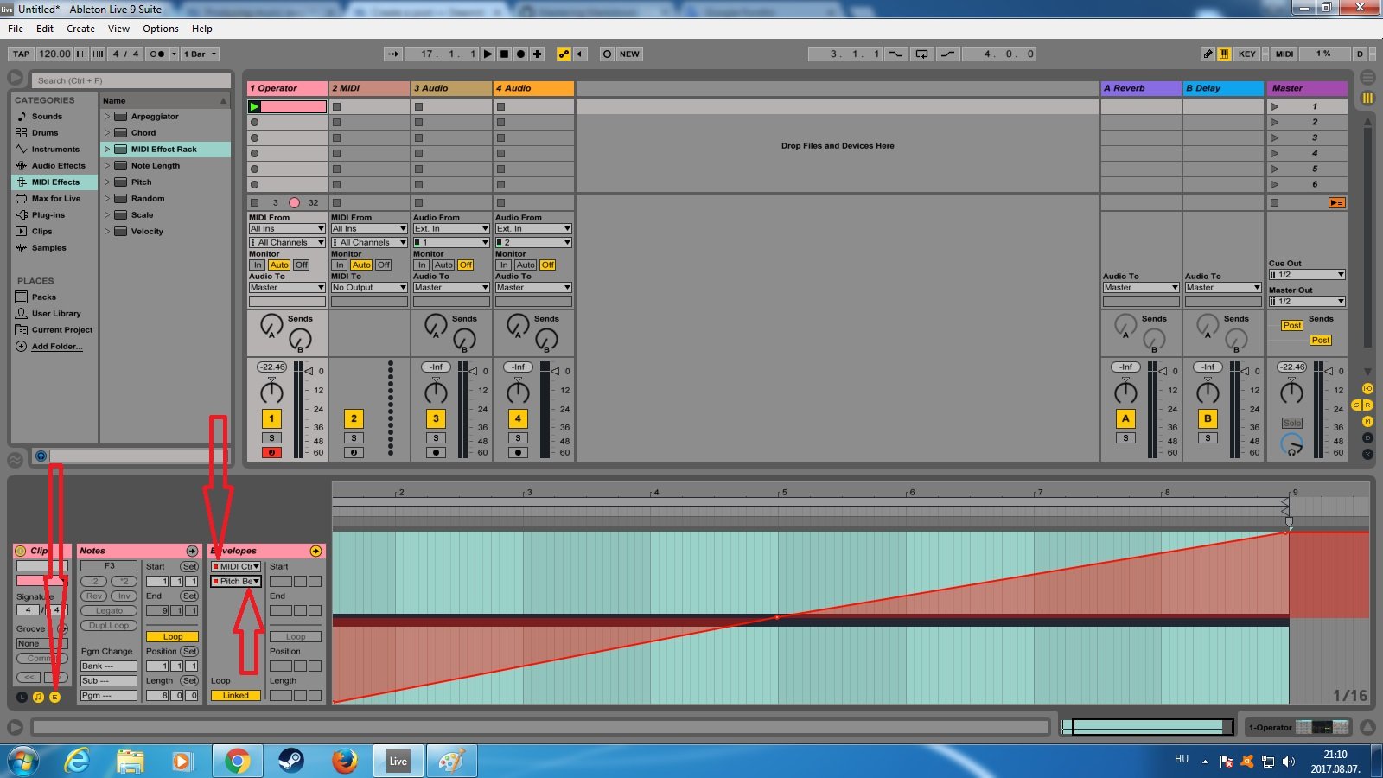Viewport: 1383px width, 778px height.
Task: Toggle the Follow playback button
Action: (x=393, y=54)
